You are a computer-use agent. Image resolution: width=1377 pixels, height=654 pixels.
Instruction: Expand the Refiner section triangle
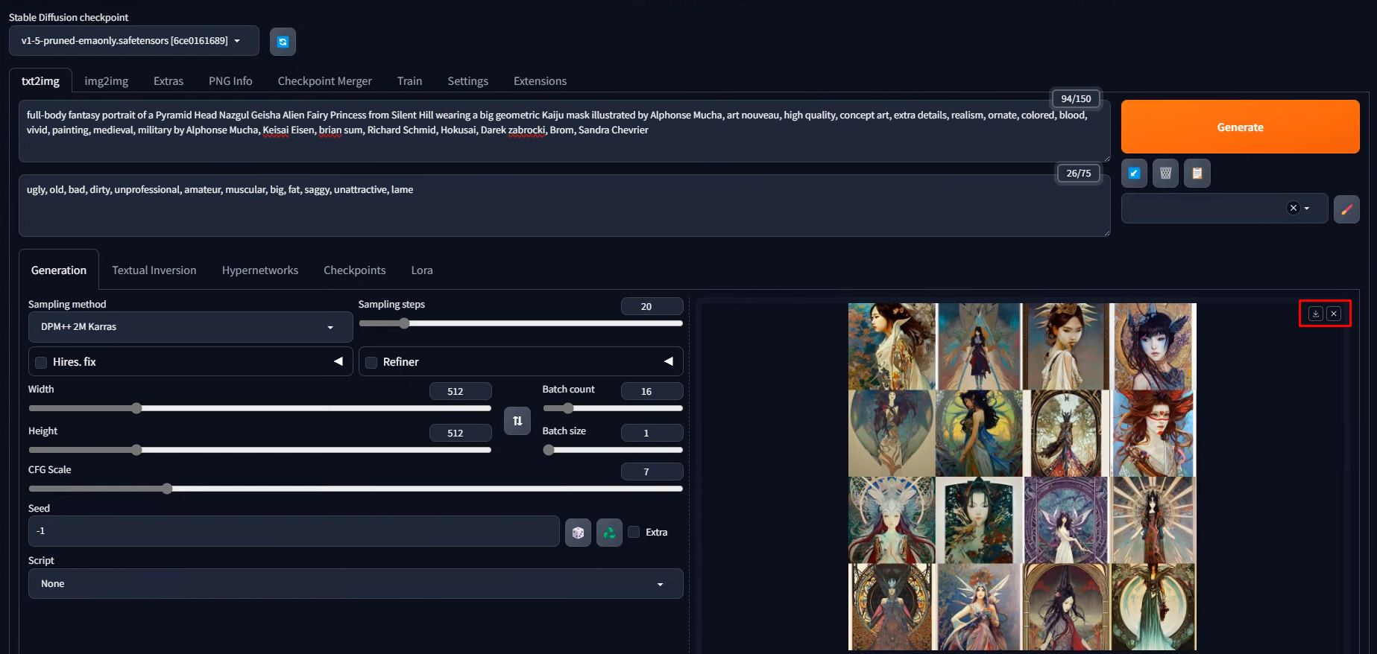tap(669, 361)
